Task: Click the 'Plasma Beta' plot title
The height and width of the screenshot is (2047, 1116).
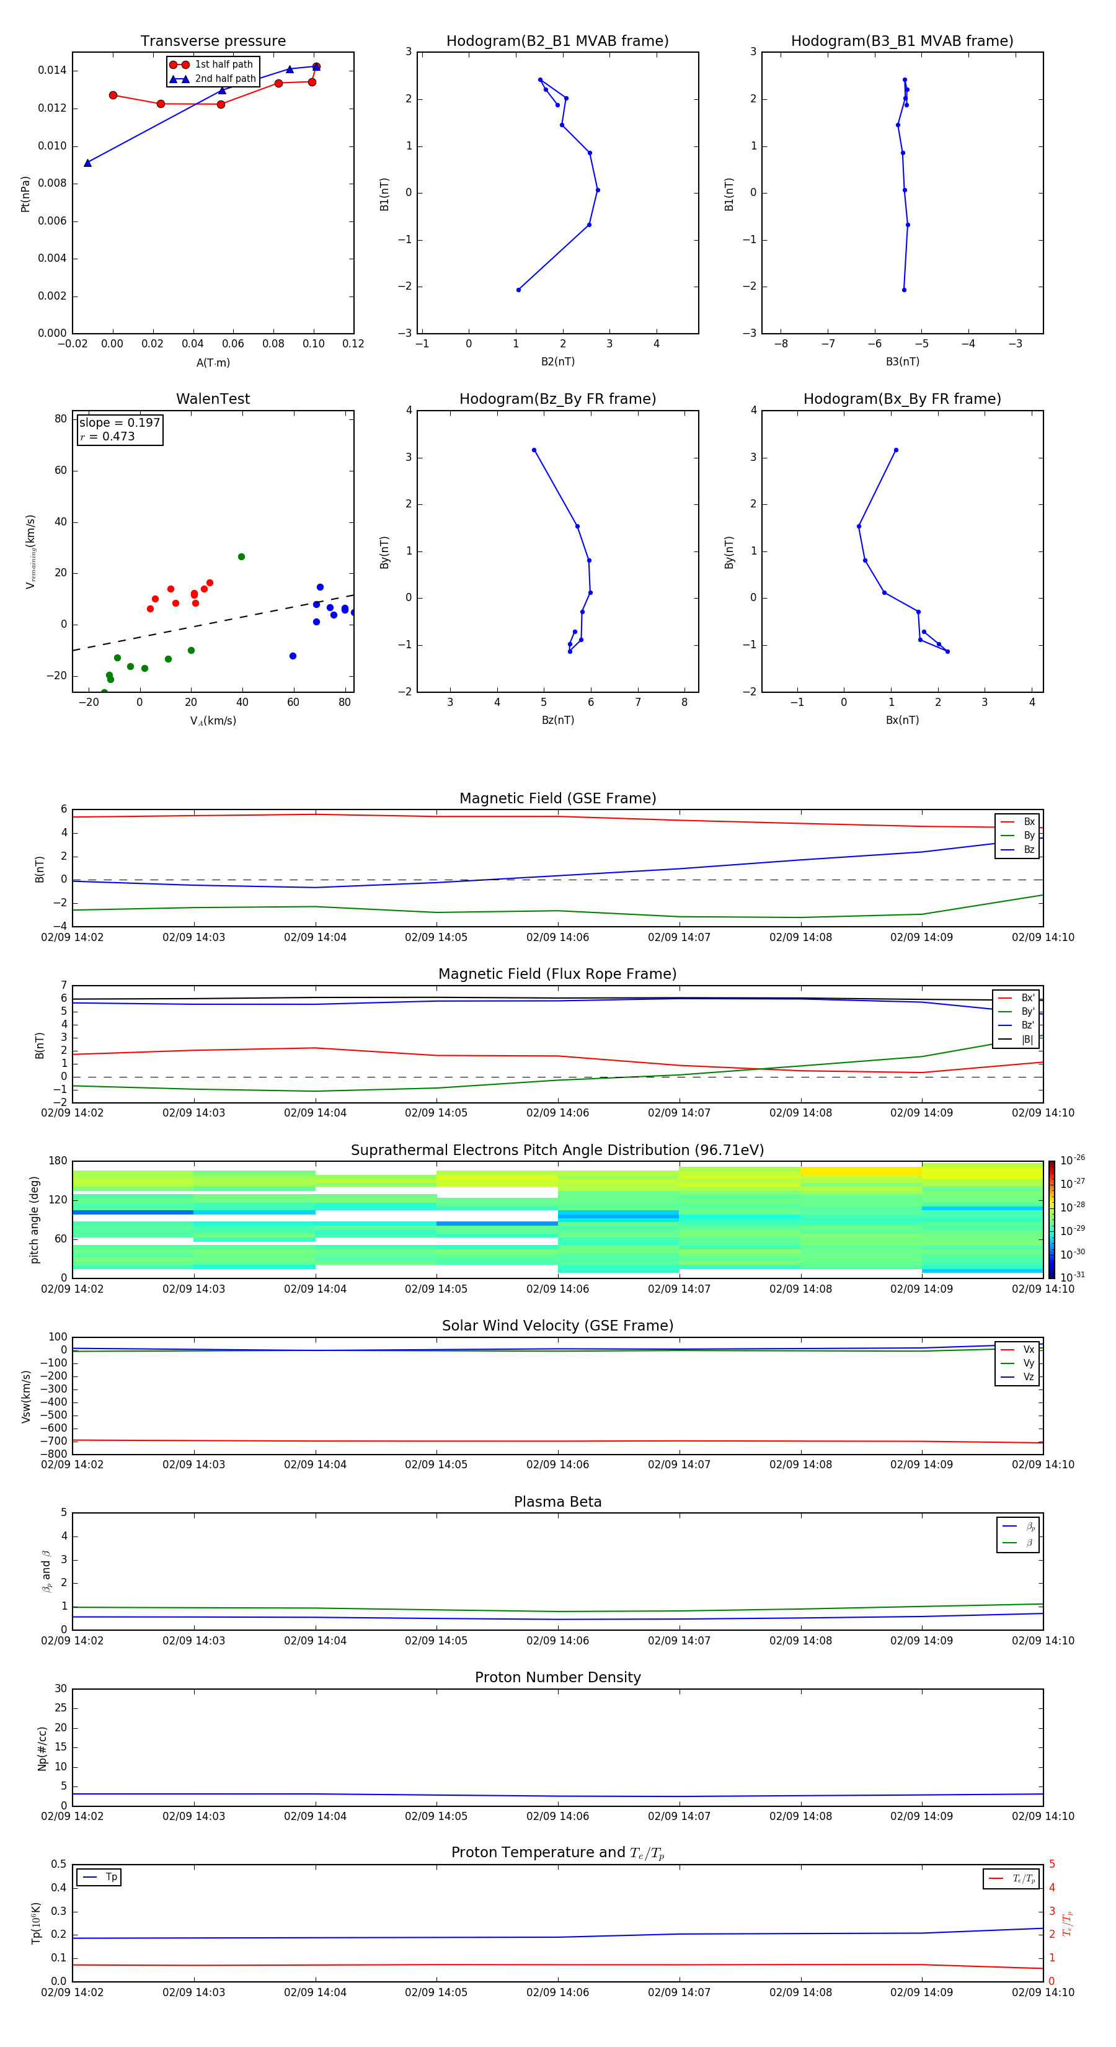Action: tap(557, 1502)
